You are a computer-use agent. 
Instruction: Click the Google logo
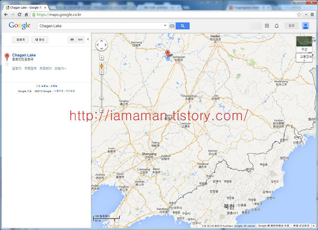(x=19, y=25)
